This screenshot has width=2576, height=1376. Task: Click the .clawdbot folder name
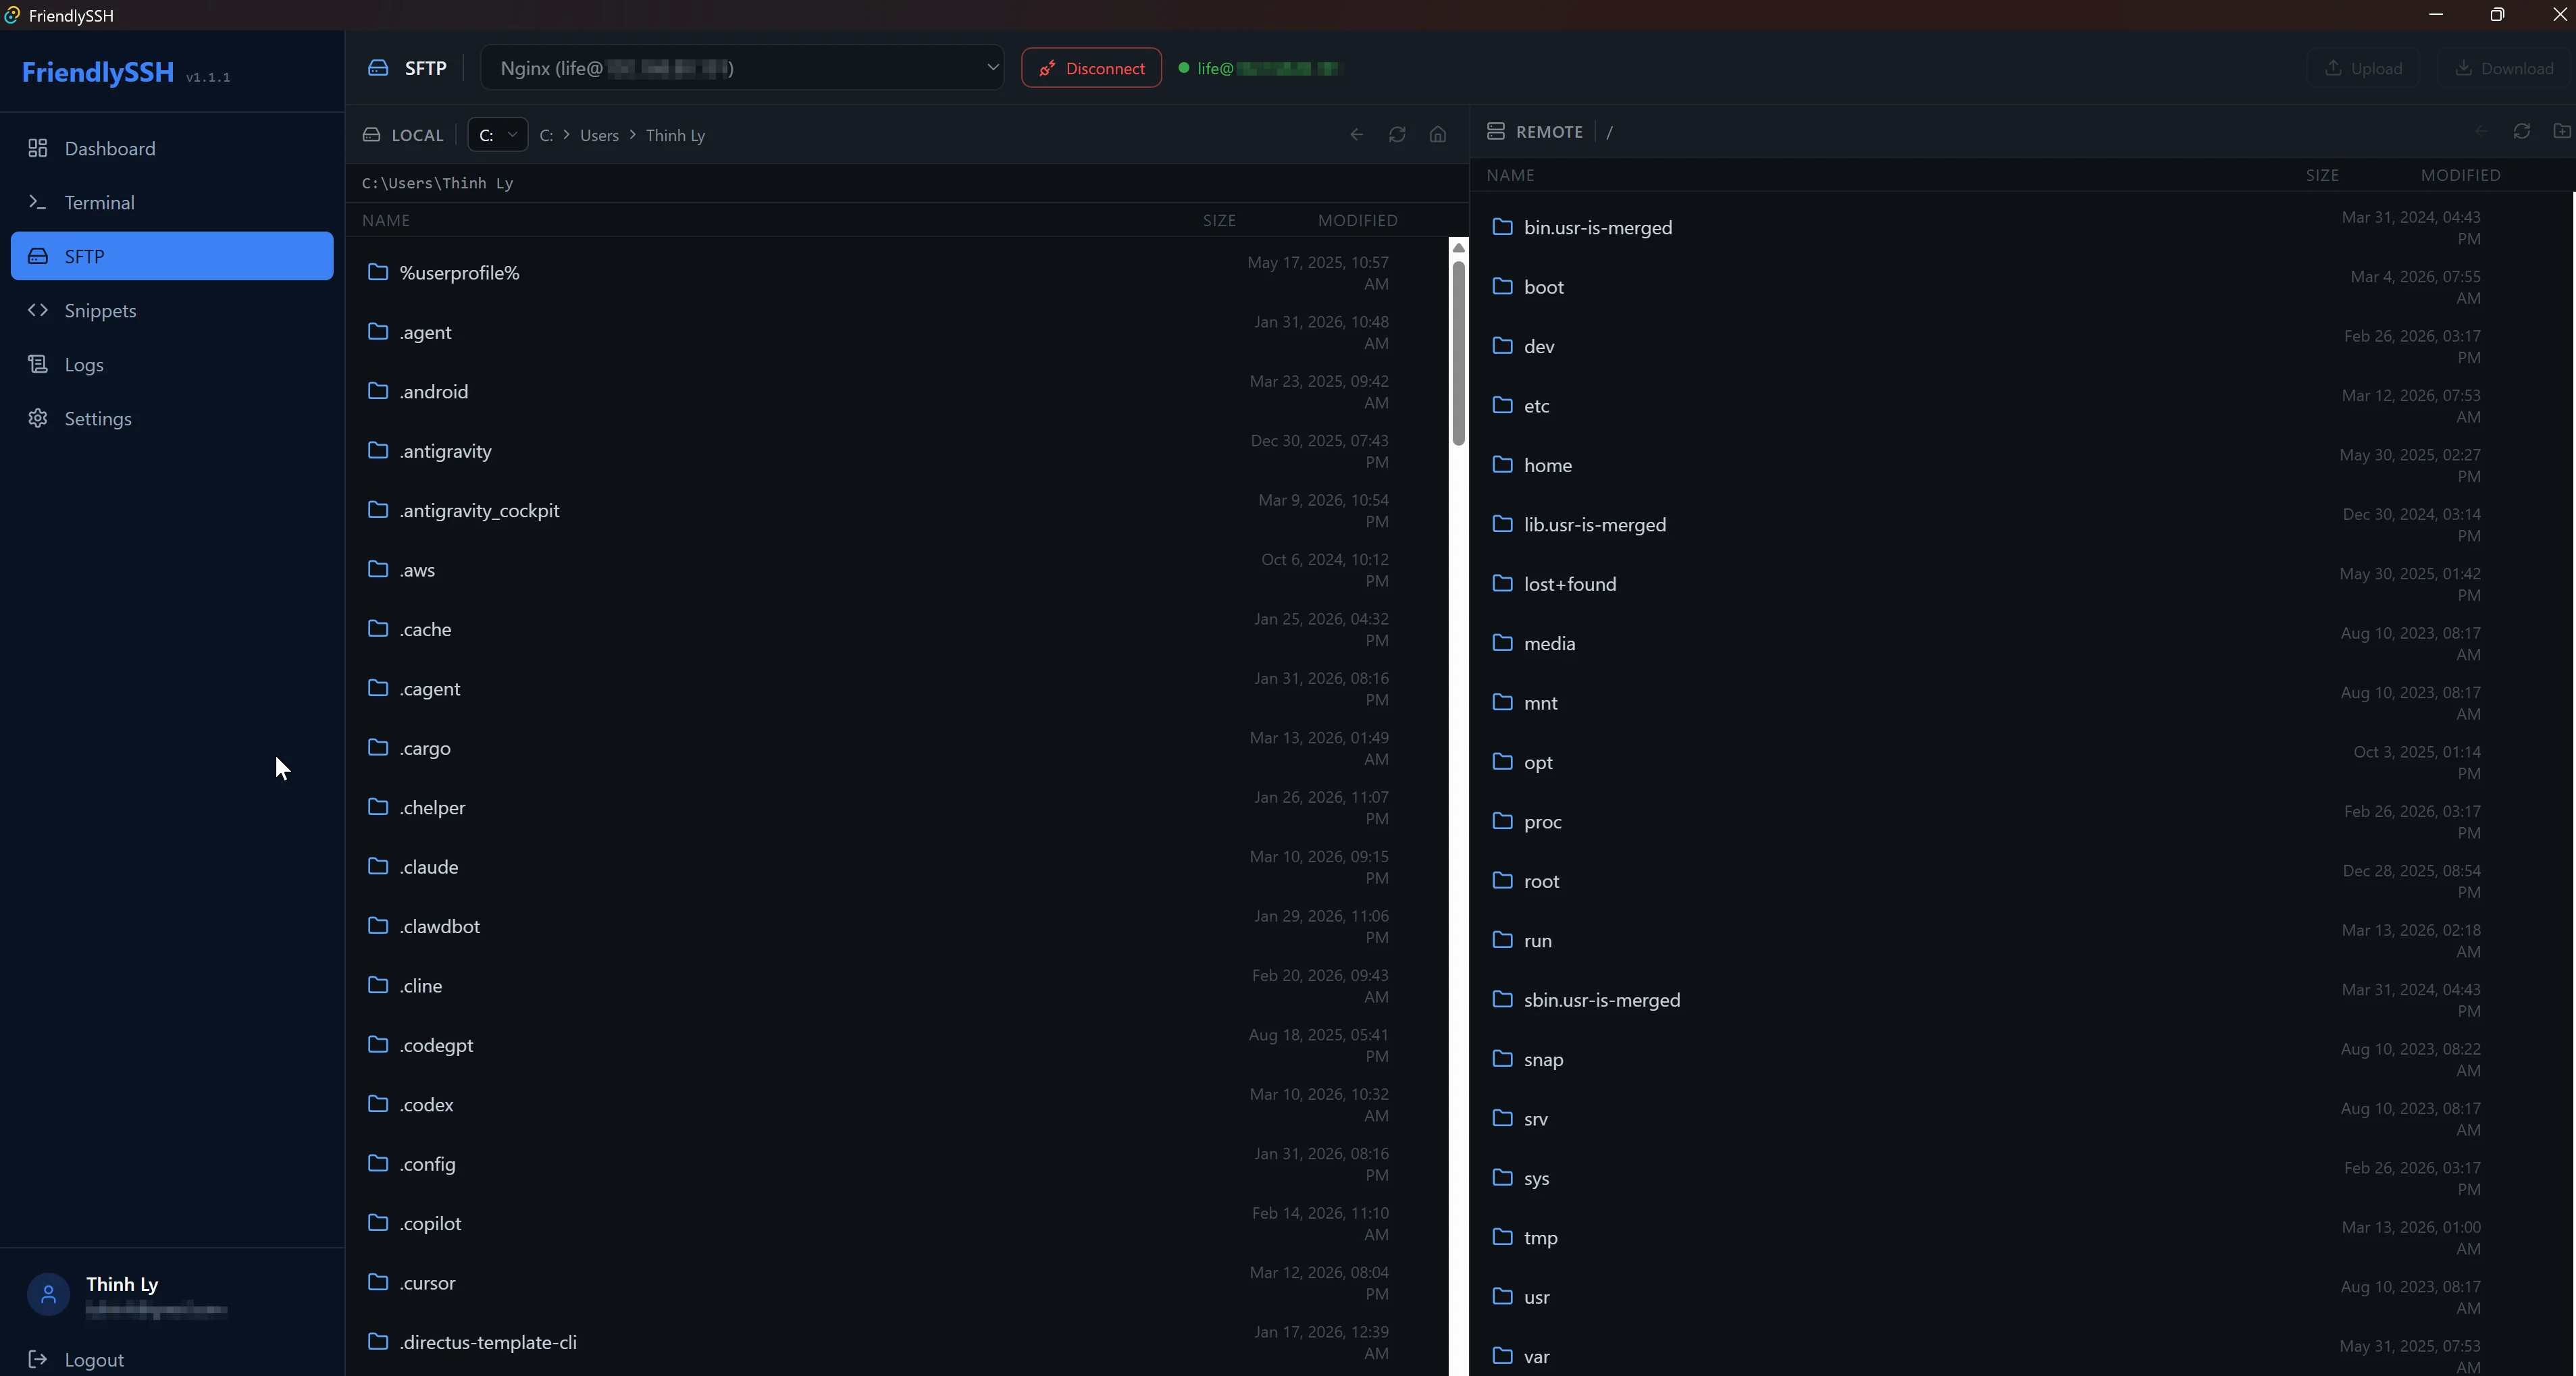point(440,926)
